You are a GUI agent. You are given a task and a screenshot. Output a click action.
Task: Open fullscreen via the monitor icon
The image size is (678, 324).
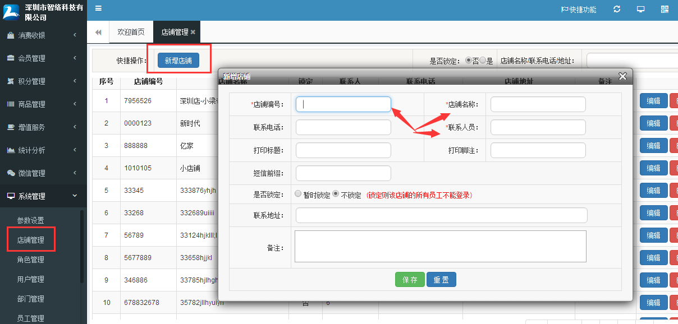pyautogui.click(x=640, y=9)
